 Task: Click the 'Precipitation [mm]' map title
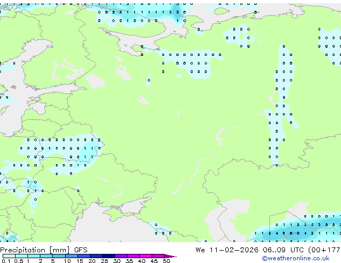click(35, 250)
